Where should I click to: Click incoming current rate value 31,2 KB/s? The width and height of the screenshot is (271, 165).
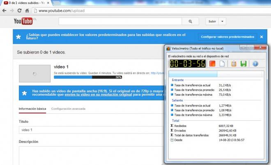(x=225, y=85)
